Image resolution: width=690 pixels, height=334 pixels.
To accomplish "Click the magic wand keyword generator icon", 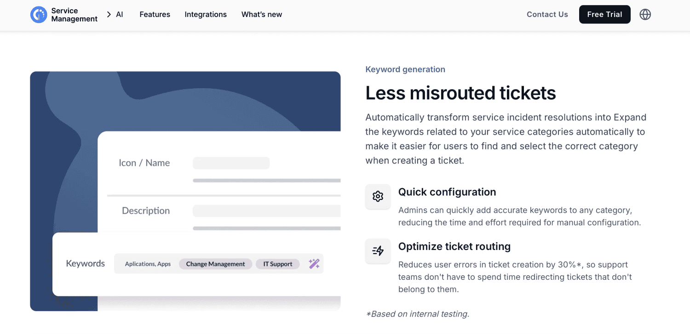I will 314,264.
